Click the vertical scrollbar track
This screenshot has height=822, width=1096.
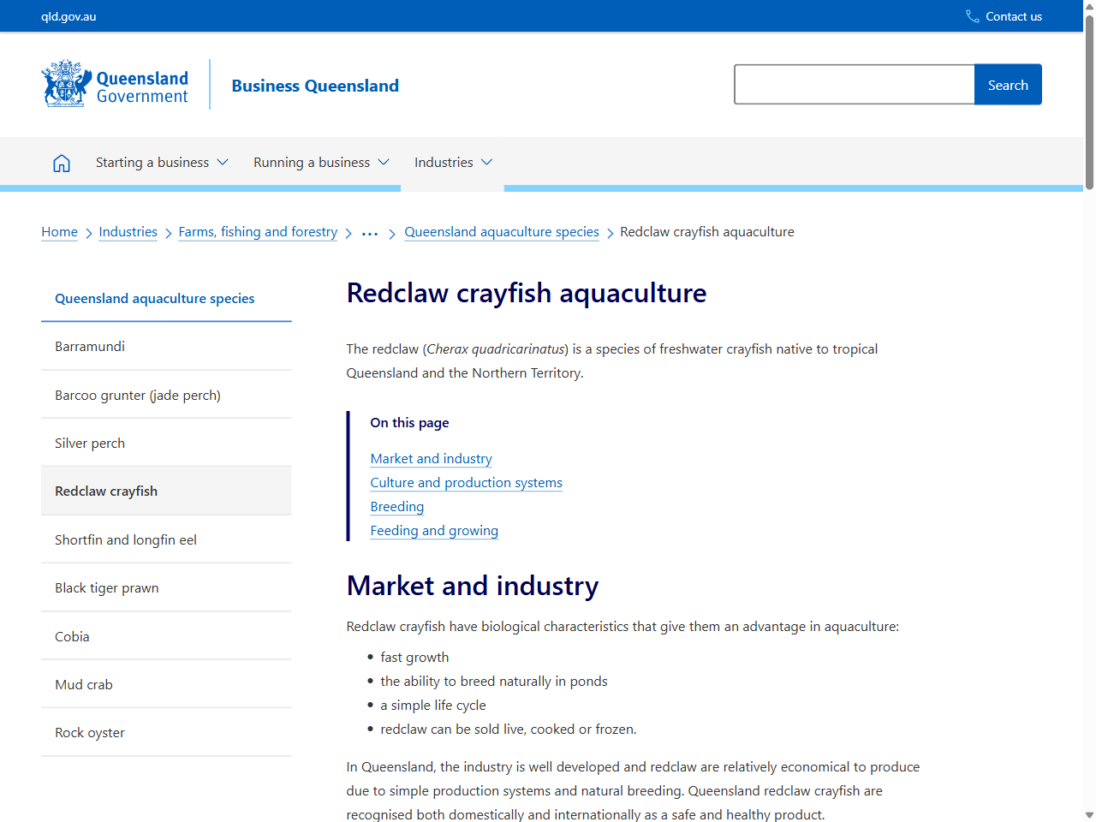[x=1088, y=428]
